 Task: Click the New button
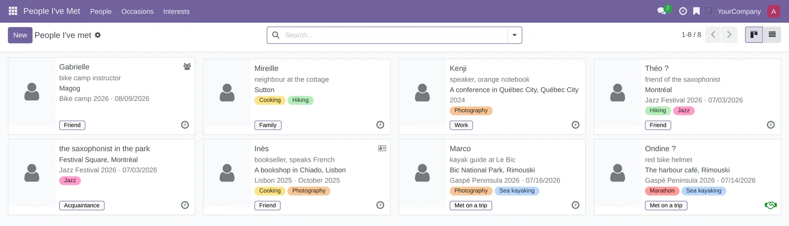[x=20, y=35]
